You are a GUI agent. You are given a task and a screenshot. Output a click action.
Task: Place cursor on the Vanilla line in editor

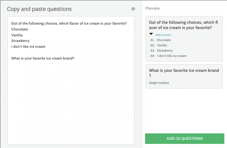(x=17, y=35)
